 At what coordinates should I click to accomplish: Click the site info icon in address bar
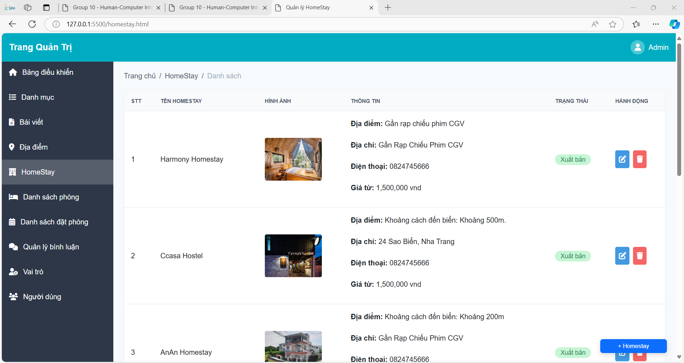[x=56, y=24]
